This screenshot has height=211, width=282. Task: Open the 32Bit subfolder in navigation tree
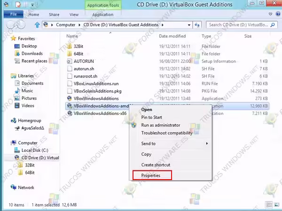click(x=30, y=165)
